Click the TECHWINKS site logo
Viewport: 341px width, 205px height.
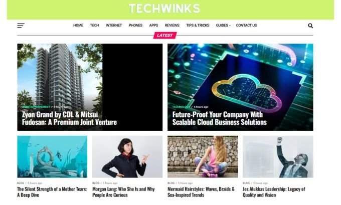tap(164, 9)
